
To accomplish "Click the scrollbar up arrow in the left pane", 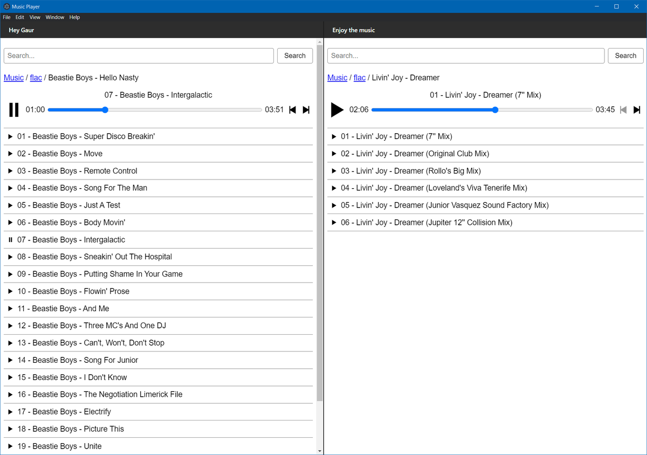I will 320,41.
